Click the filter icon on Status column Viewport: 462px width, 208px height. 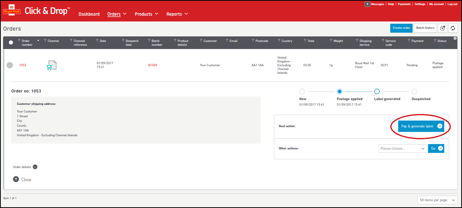point(435,40)
